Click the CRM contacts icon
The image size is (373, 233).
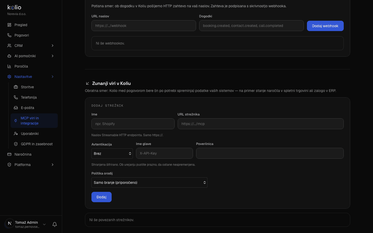(x=9, y=46)
